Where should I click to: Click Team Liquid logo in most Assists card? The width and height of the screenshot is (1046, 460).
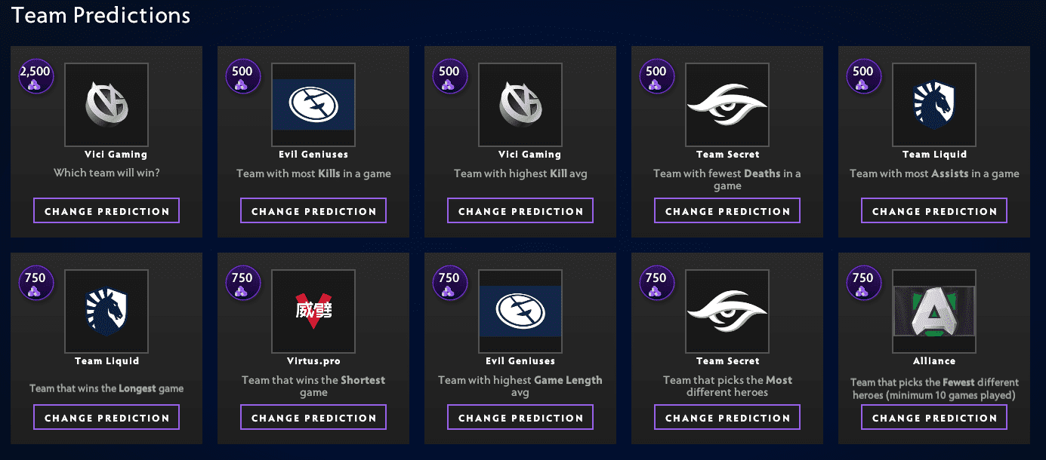[934, 105]
